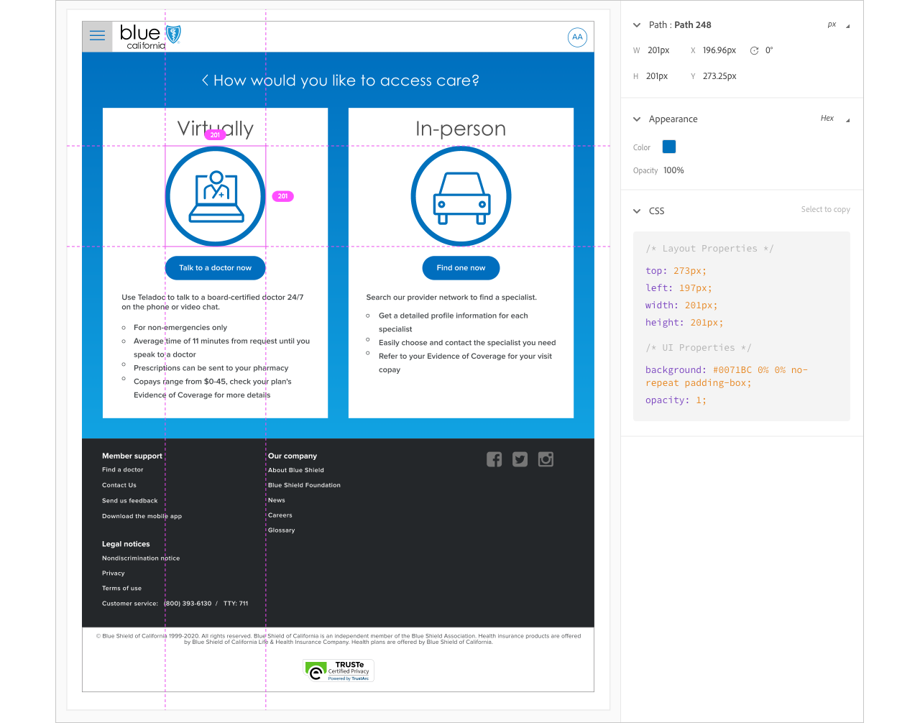Click the blue Color swatch
Screen dimensions: 920x723
pos(669,147)
